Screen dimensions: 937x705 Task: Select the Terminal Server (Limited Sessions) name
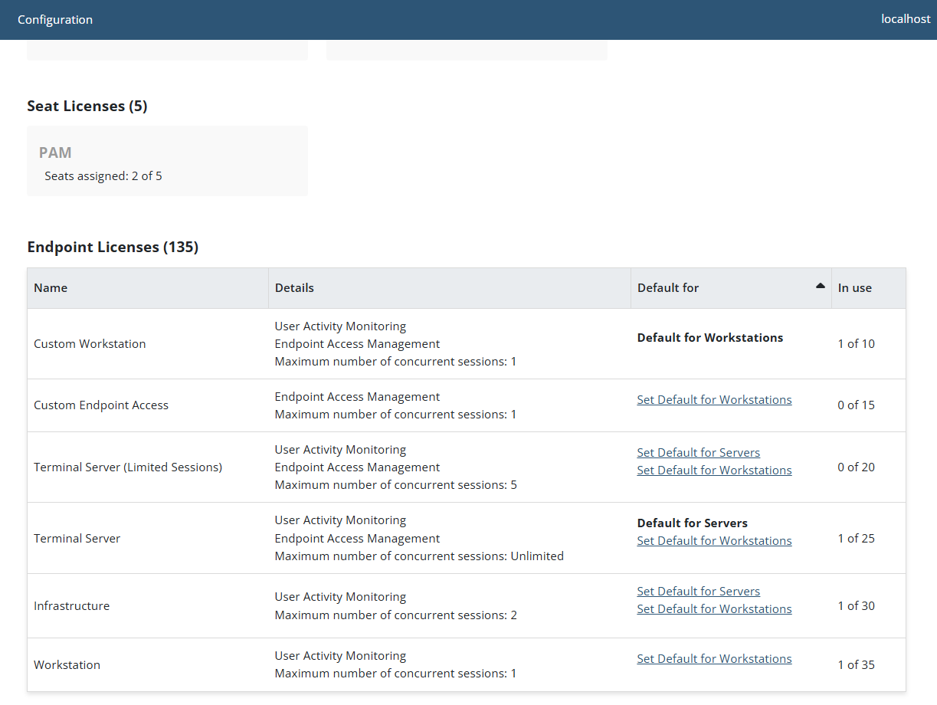click(x=128, y=467)
